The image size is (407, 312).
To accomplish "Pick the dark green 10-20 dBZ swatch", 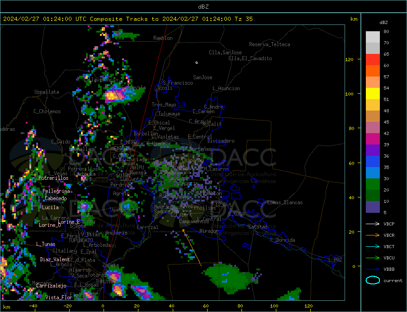I will click(x=373, y=196).
